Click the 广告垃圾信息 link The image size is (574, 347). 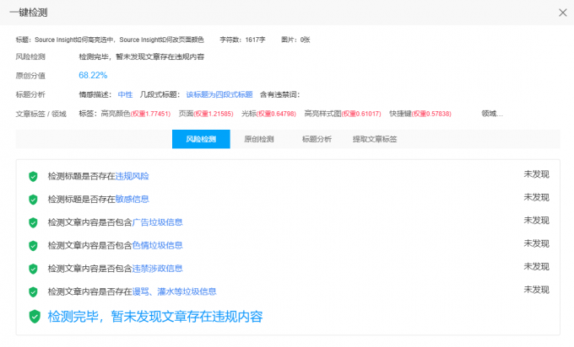[x=157, y=222]
